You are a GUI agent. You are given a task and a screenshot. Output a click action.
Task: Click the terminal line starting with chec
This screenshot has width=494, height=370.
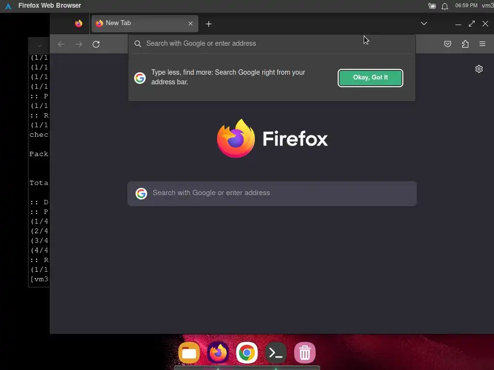(x=39, y=135)
